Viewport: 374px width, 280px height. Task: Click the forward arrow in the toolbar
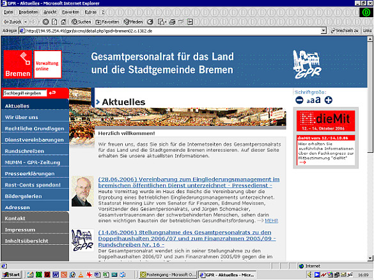coord(33,22)
